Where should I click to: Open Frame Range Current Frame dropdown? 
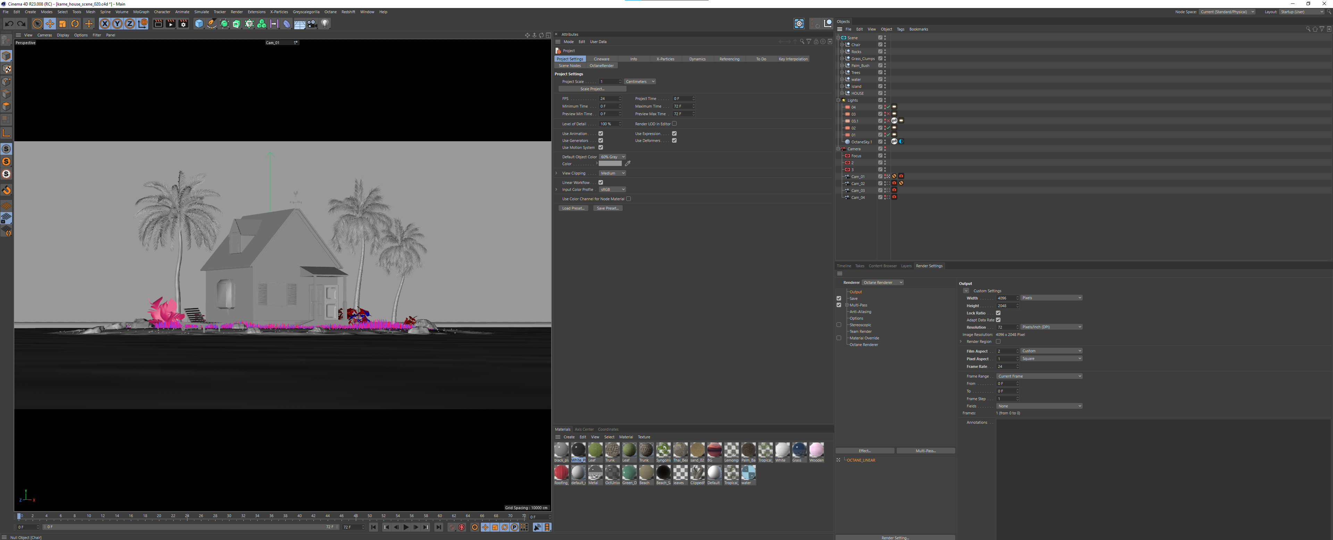(1039, 376)
